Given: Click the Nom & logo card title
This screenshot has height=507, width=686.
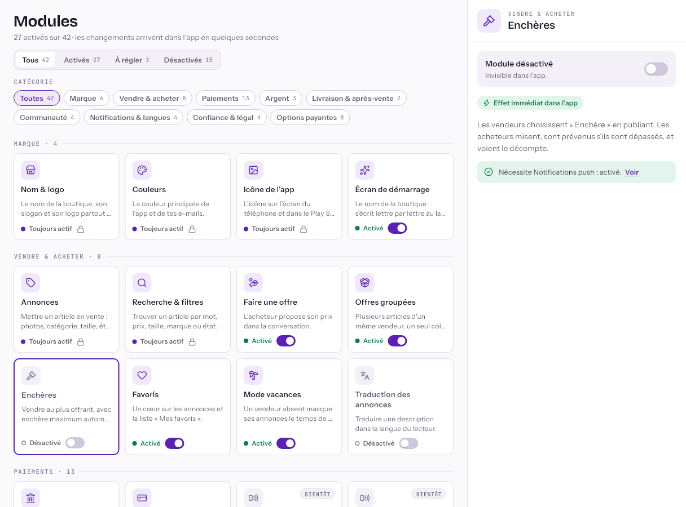Looking at the screenshot, I should (x=42, y=189).
